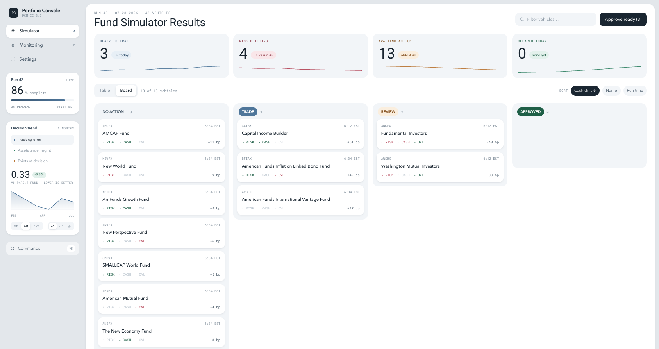
Task: Click the Cash drift descending arrow
Action: [x=595, y=91]
